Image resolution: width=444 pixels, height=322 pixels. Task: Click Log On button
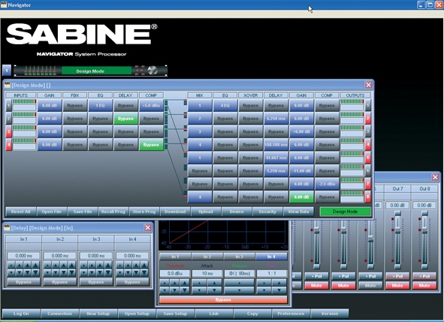[x=21, y=314]
